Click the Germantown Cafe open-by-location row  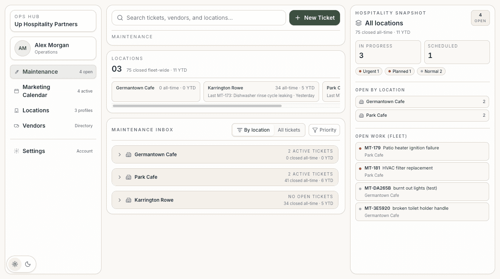pyautogui.click(x=422, y=102)
